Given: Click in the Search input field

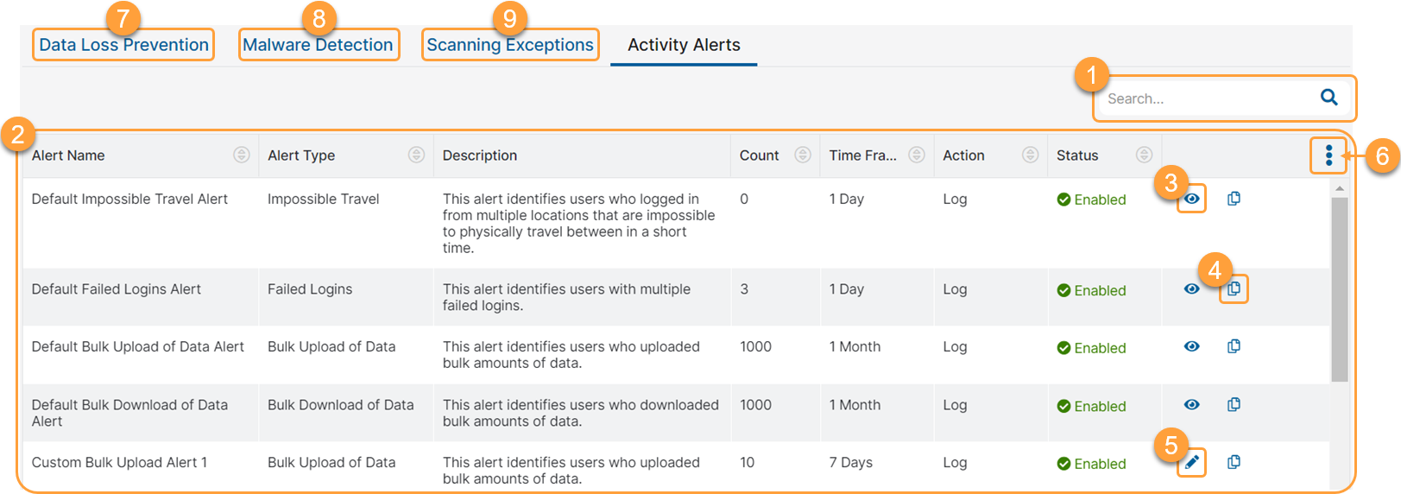Looking at the screenshot, I should [1206, 98].
